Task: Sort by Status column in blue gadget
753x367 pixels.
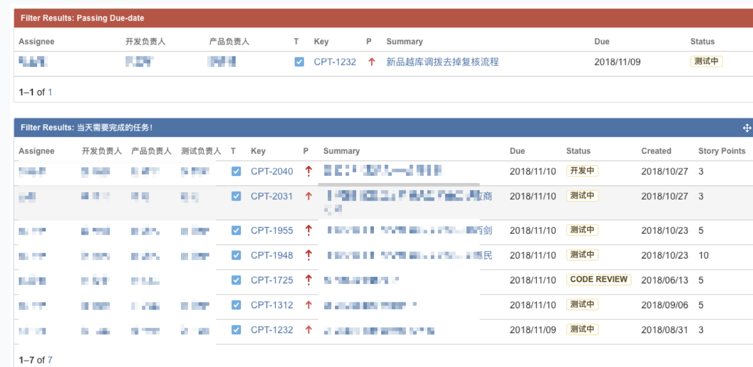Action: pos(578,151)
